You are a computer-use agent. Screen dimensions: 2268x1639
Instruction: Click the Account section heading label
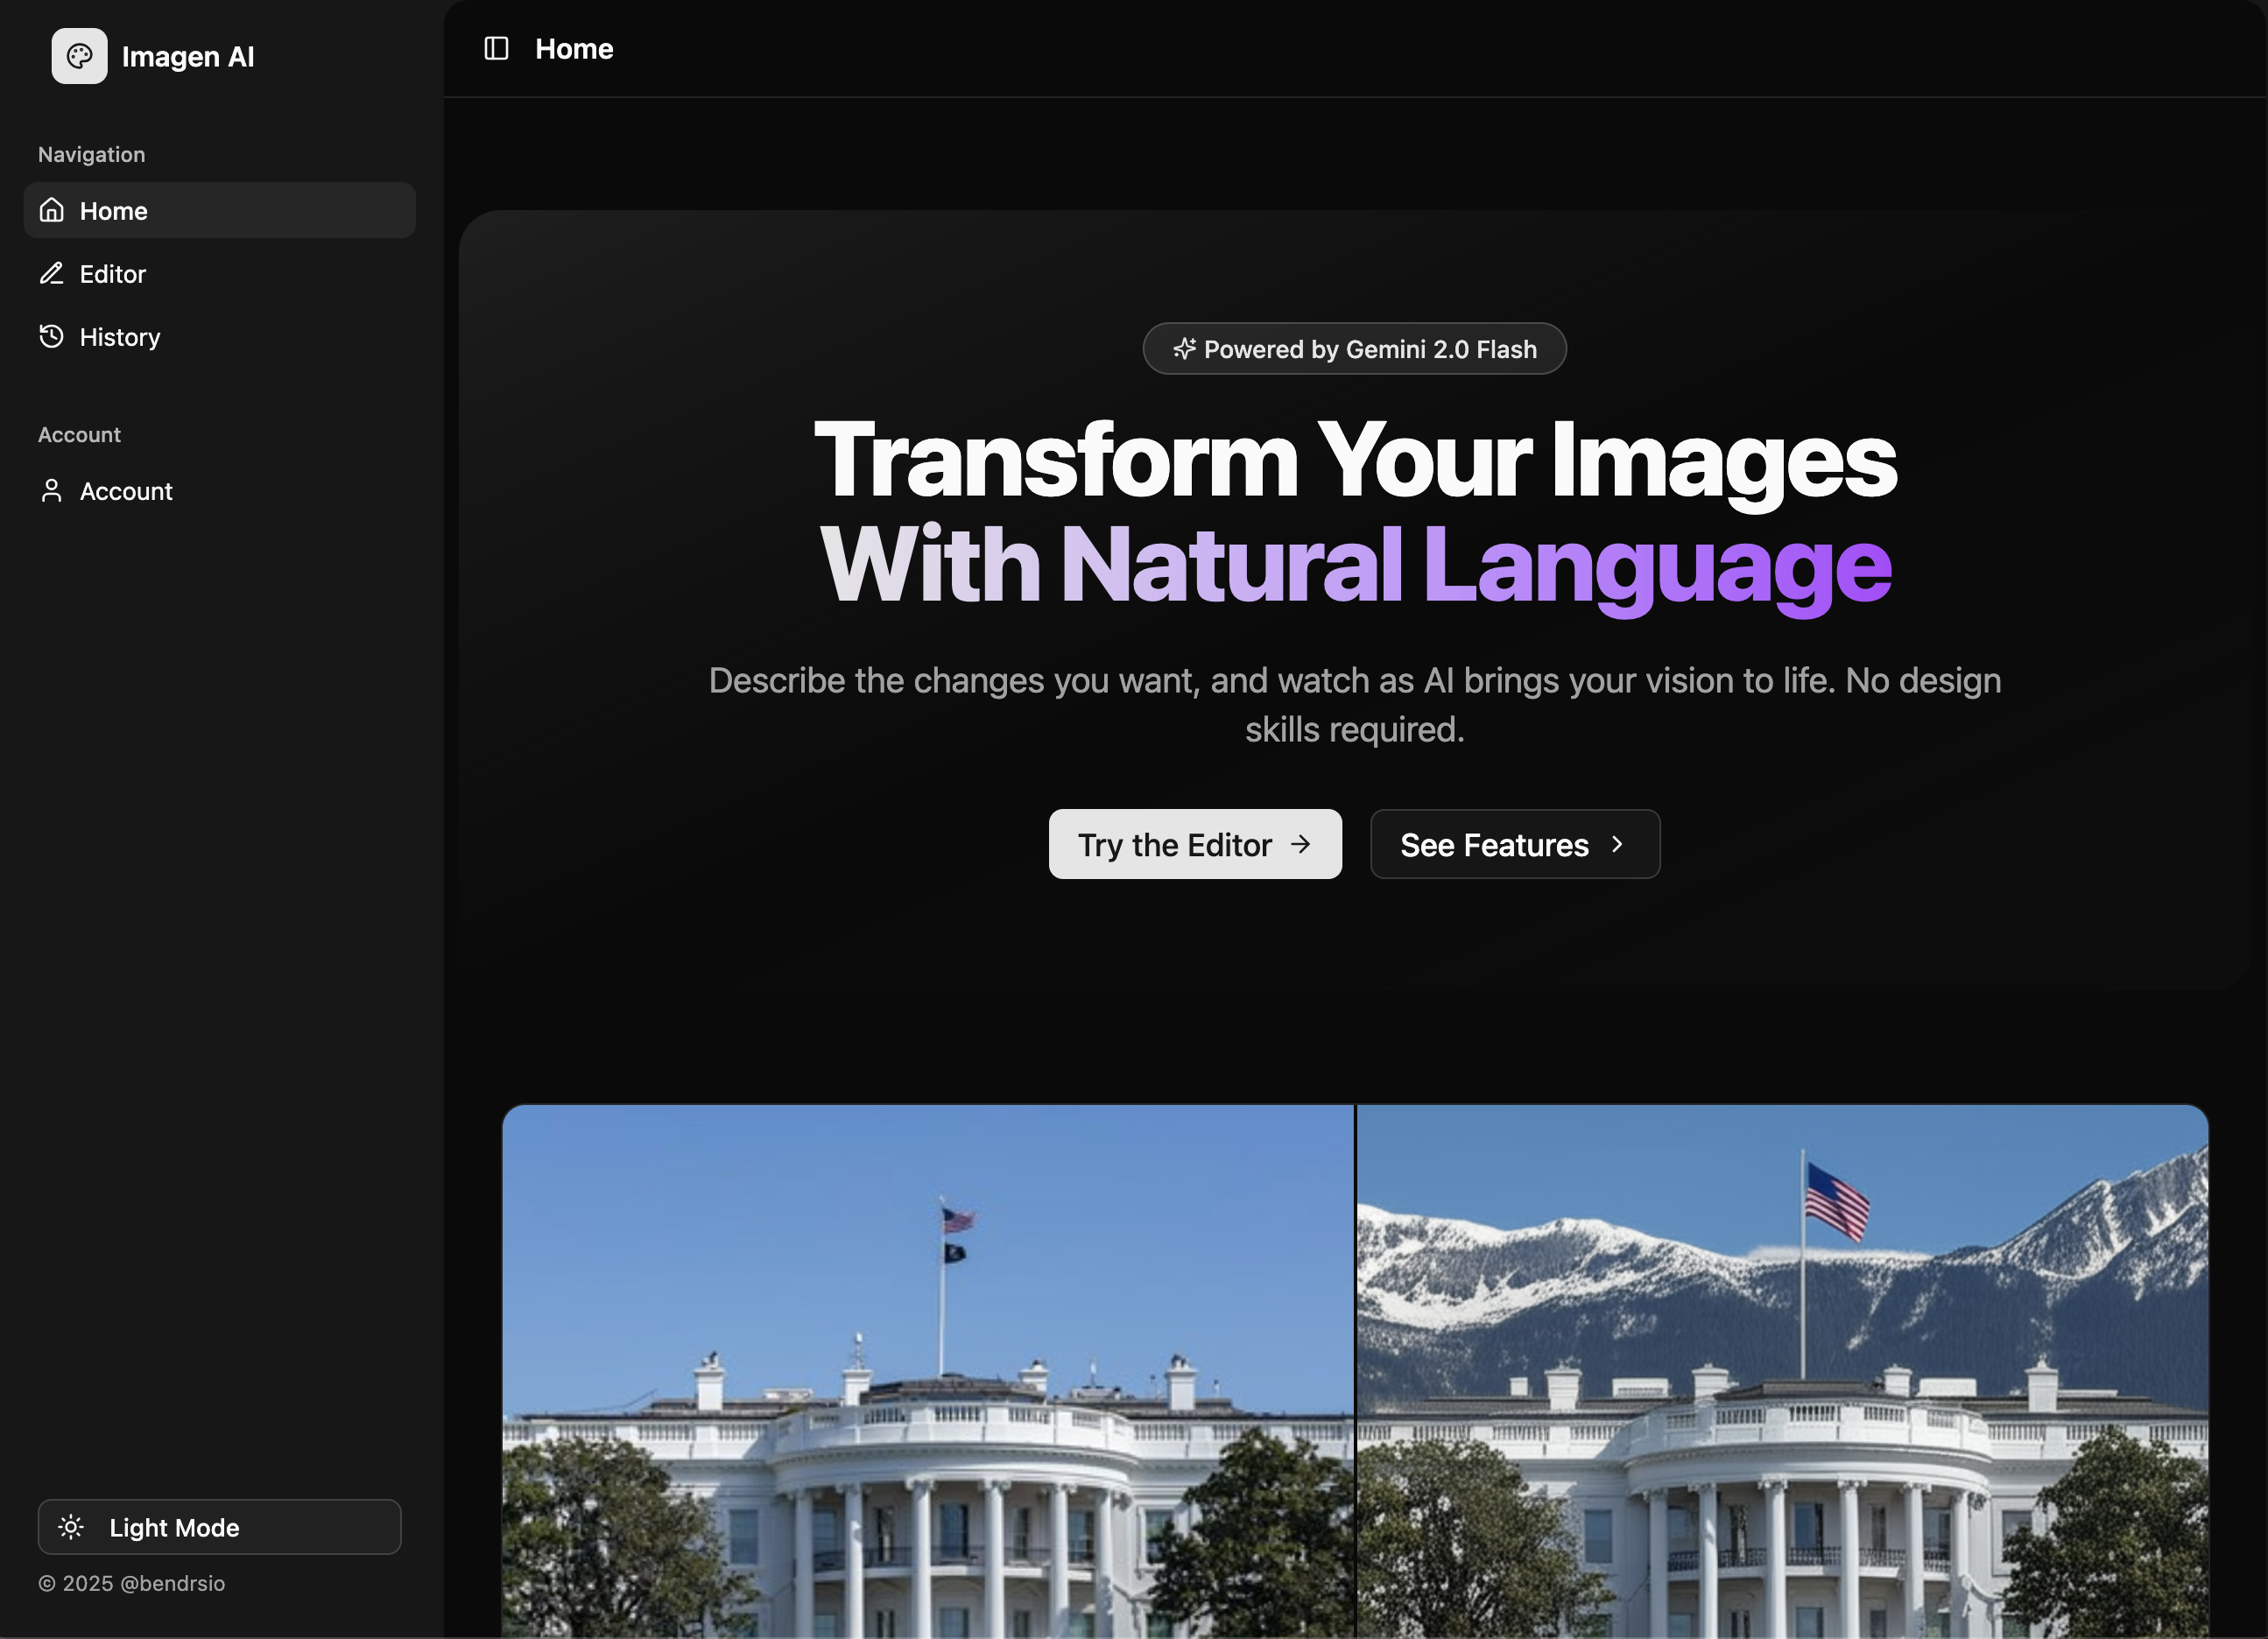tap(79, 434)
